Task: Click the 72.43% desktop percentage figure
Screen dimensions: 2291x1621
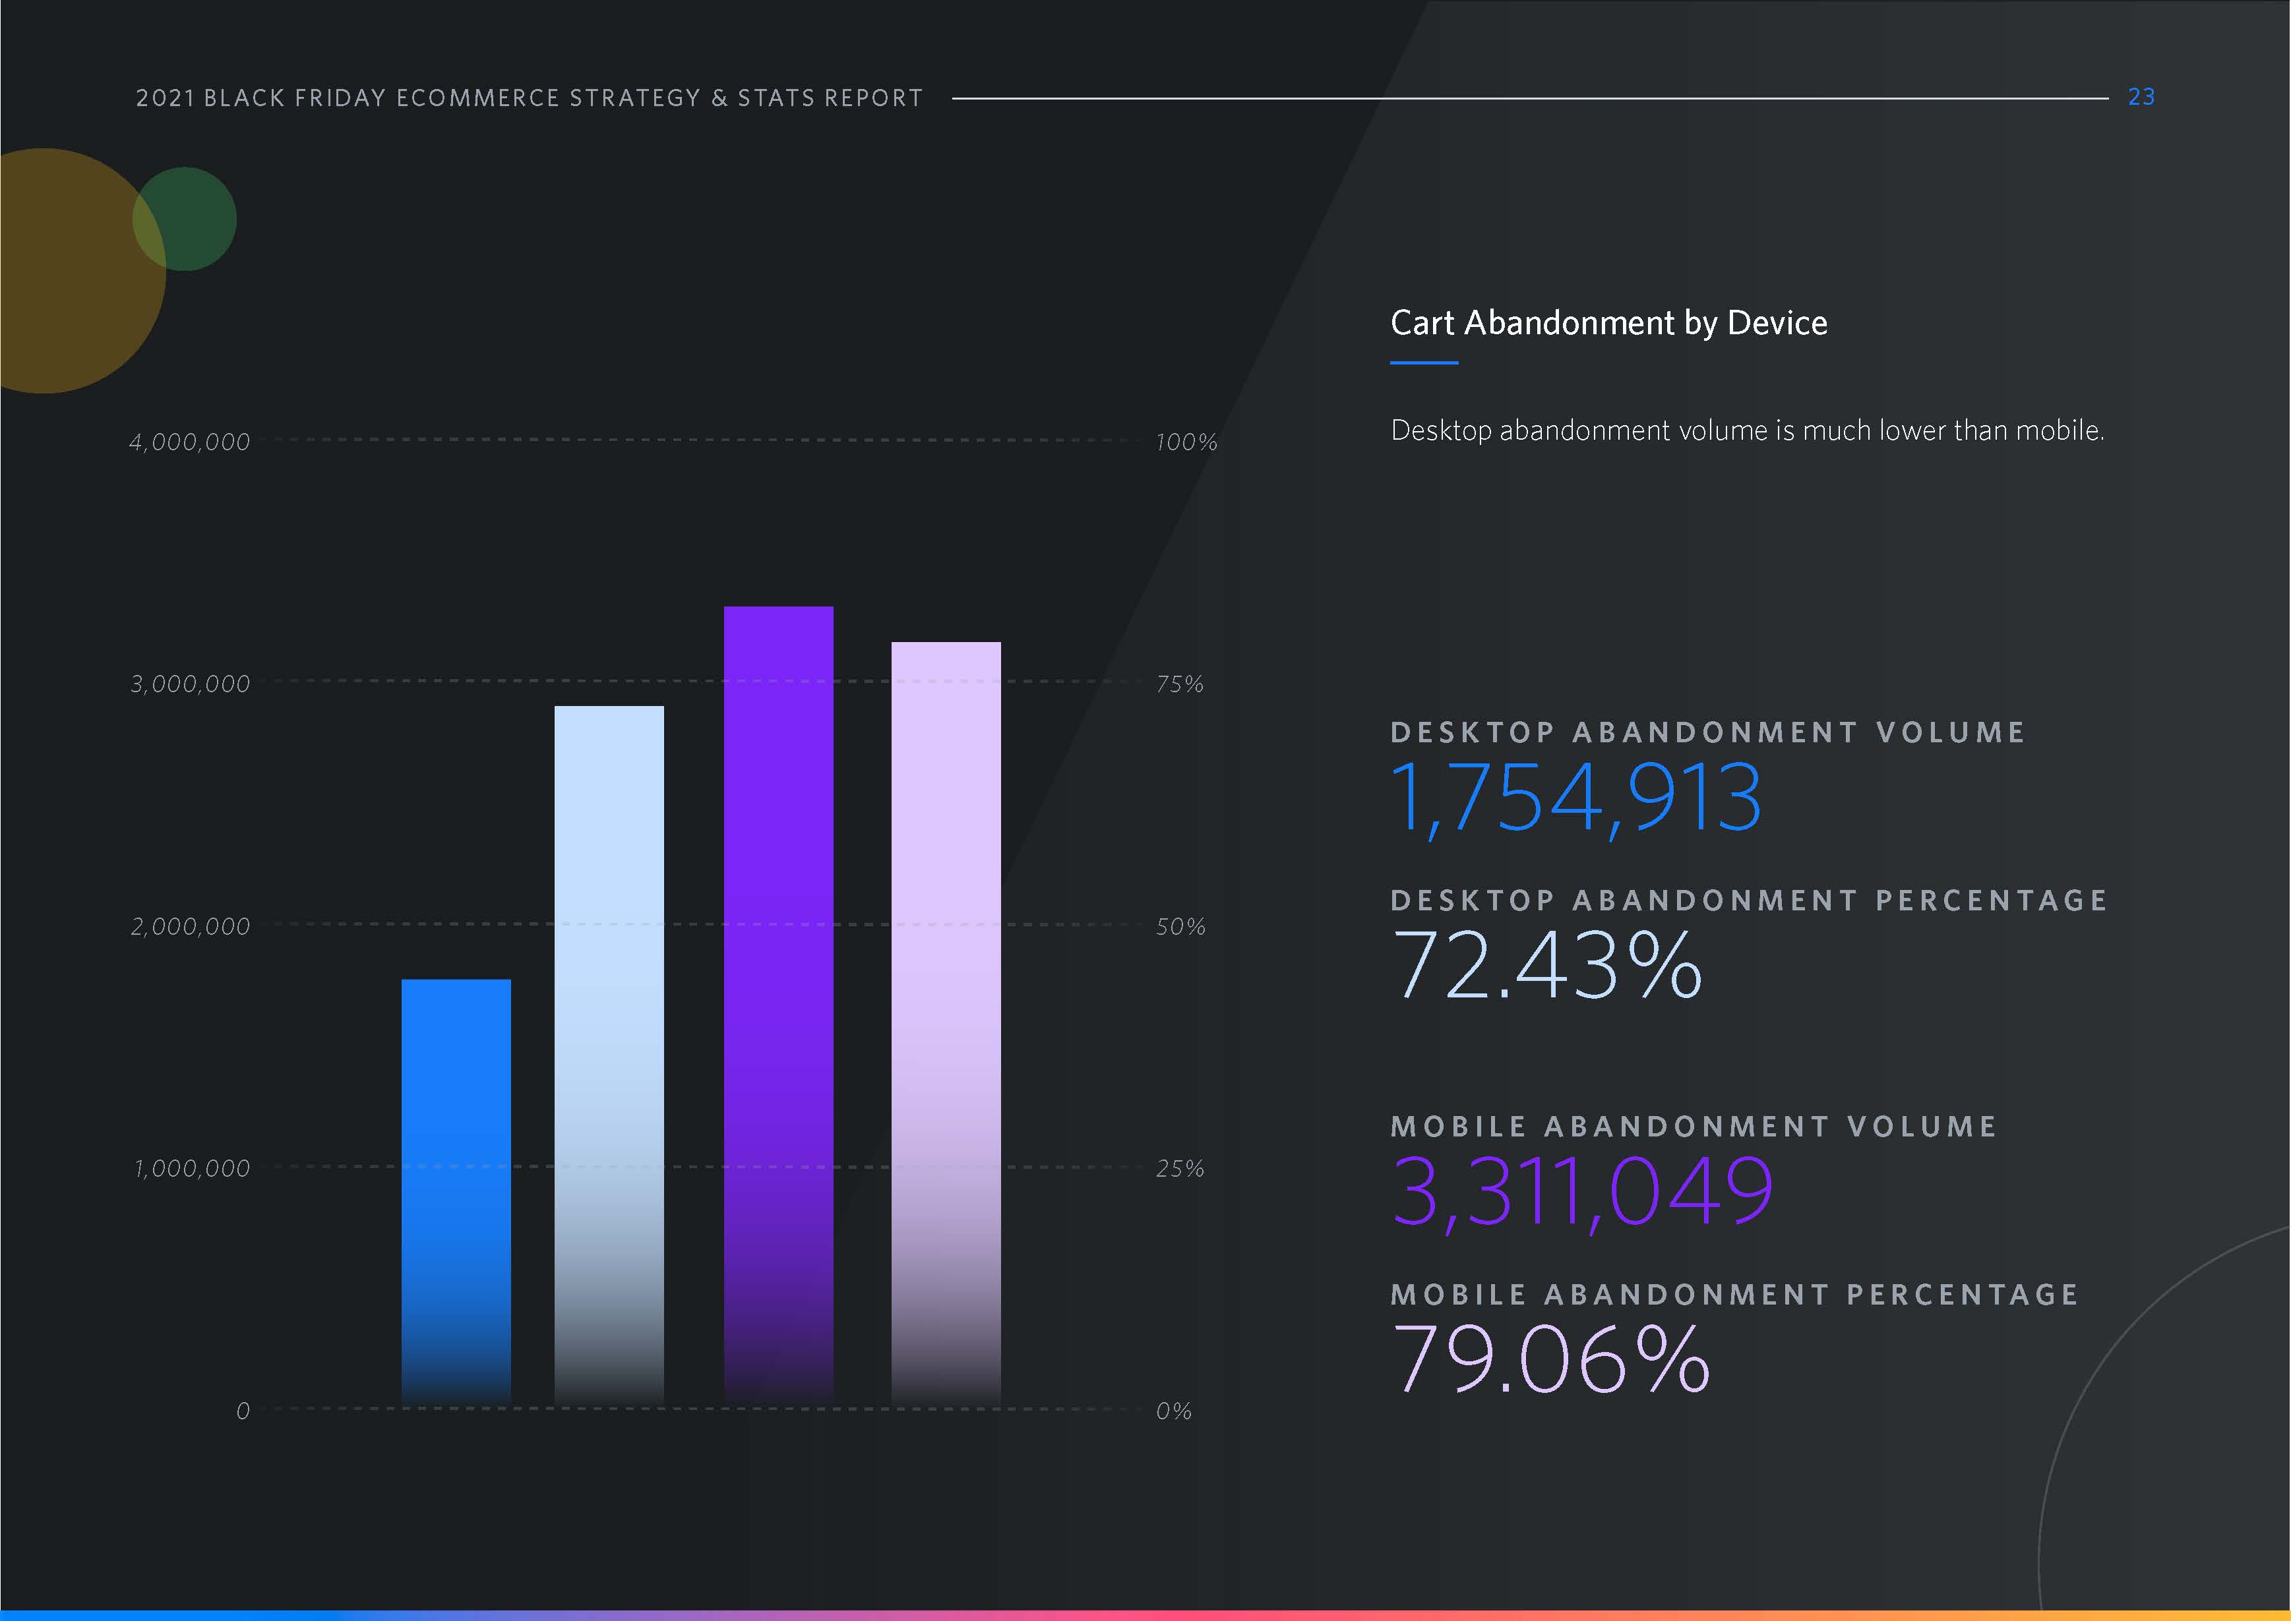Action: (x=1546, y=964)
